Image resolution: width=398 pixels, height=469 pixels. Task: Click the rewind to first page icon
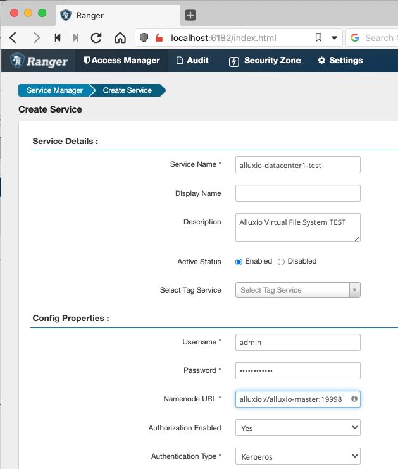tap(57, 38)
